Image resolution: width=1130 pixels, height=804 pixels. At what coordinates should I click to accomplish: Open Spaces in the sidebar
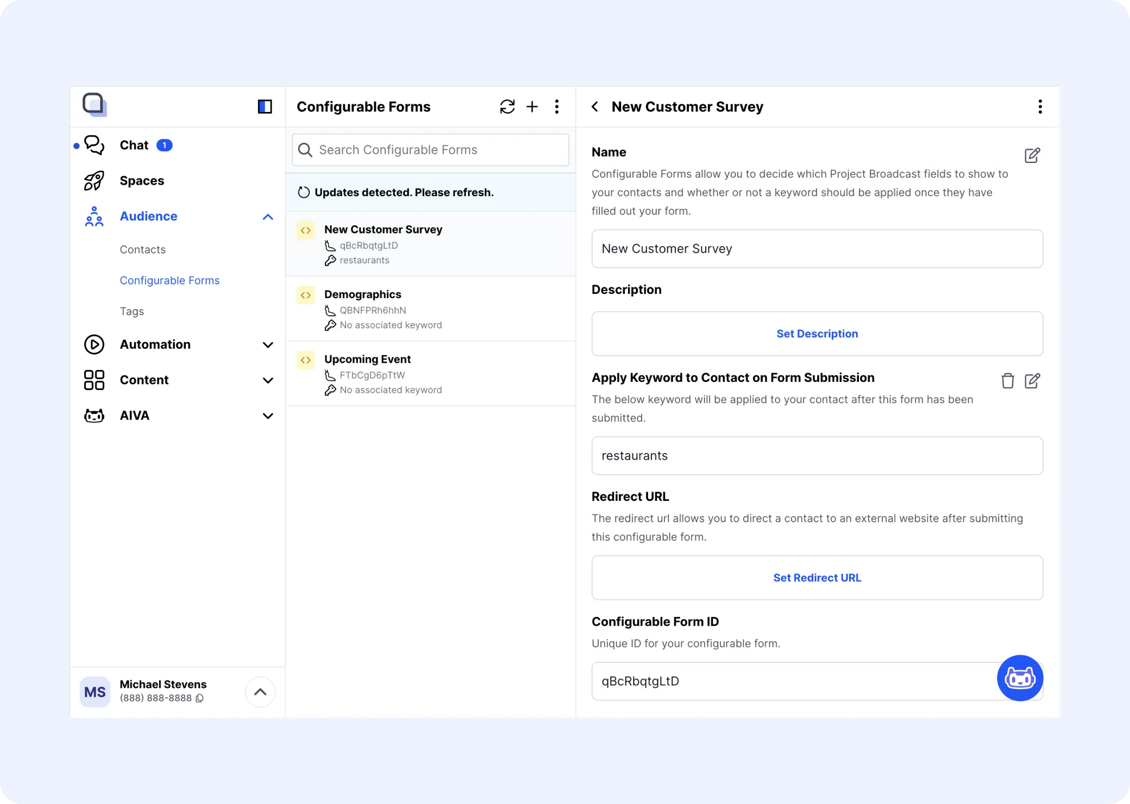(x=142, y=180)
